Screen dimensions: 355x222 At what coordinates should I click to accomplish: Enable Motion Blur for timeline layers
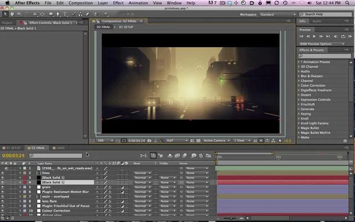click(184, 155)
